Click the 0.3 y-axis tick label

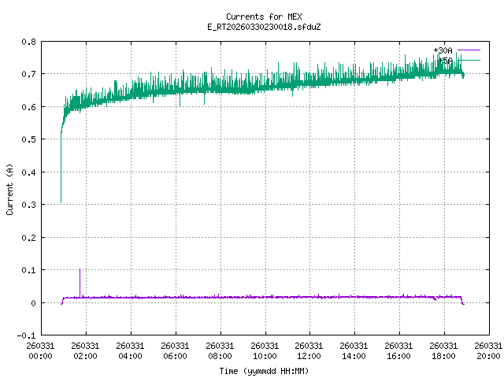28,205
